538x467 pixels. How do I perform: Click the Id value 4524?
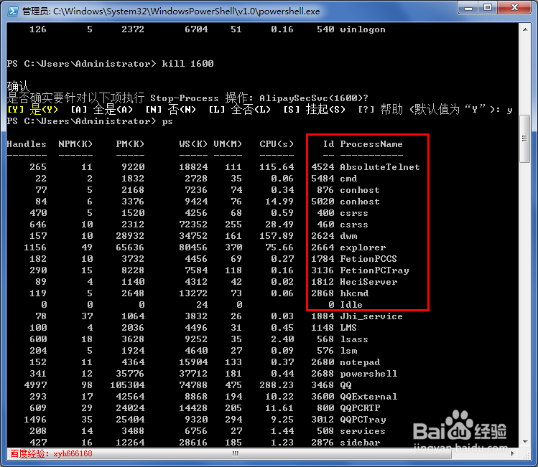click(323, 167)
